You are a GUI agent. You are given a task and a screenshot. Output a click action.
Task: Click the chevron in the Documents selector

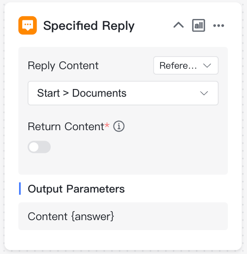click(204, 93)
